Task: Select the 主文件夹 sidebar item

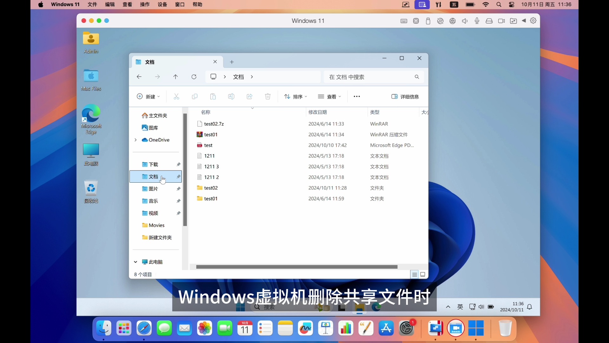Action: pyautogui.click(x=156, y=116)
